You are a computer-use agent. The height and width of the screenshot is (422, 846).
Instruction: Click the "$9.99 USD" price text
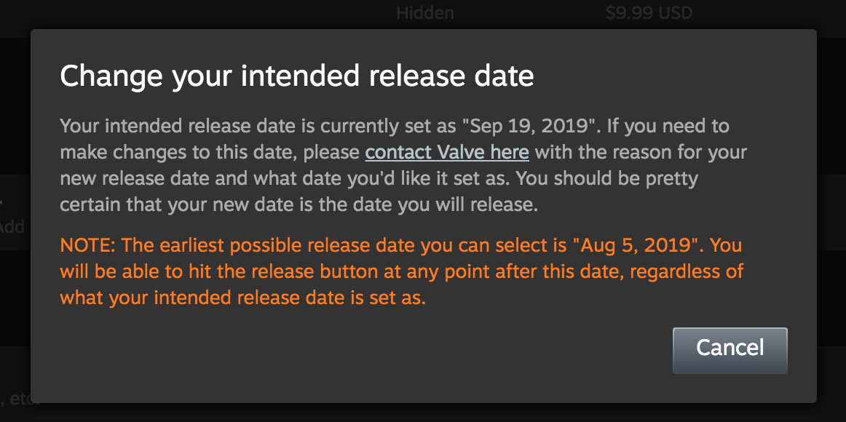coord(649,12)
